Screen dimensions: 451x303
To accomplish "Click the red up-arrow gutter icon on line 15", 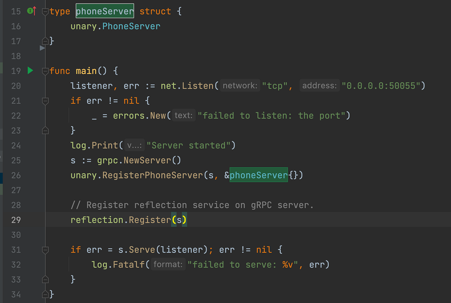I will 34,11.
